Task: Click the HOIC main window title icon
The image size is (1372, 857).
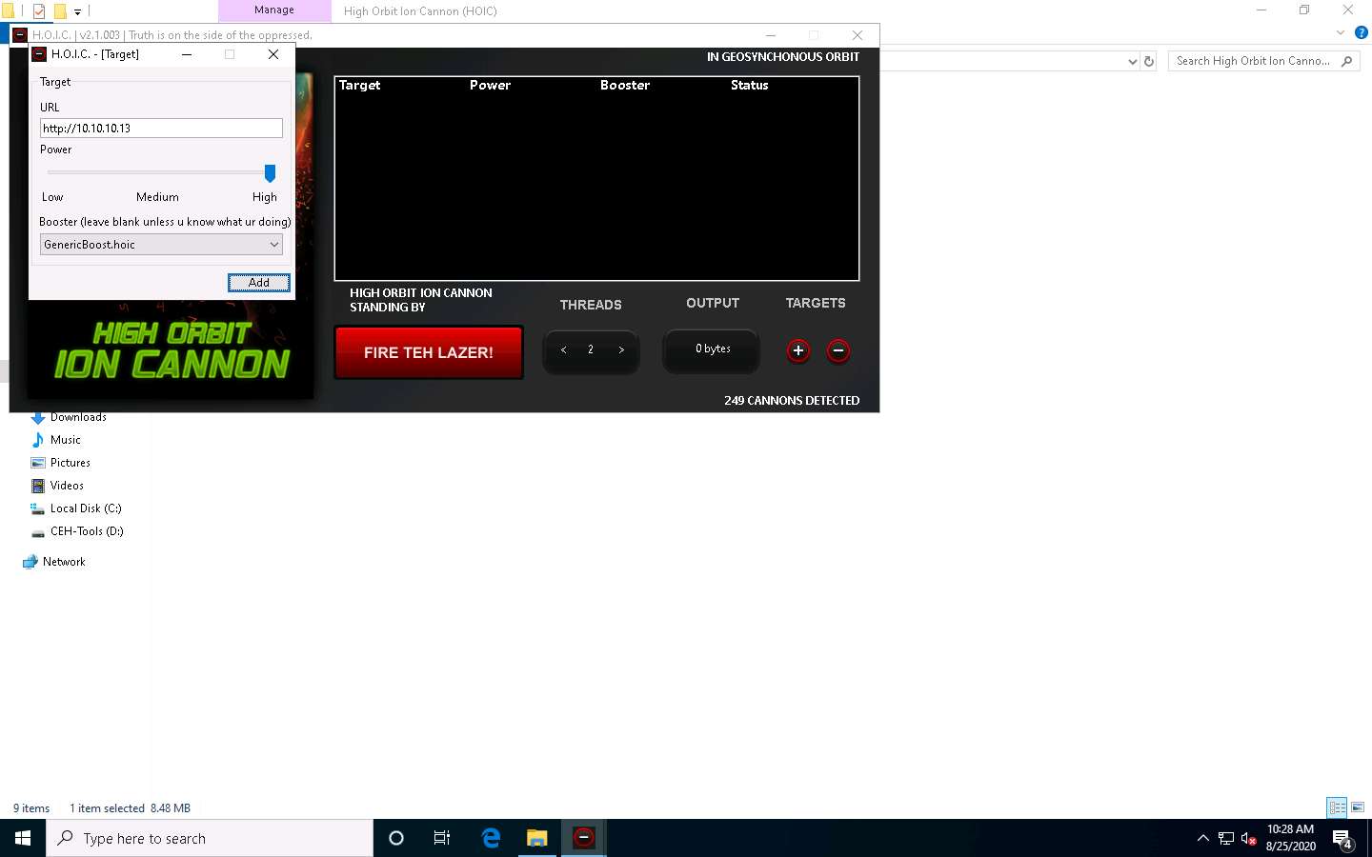Action: pos(20,35)
